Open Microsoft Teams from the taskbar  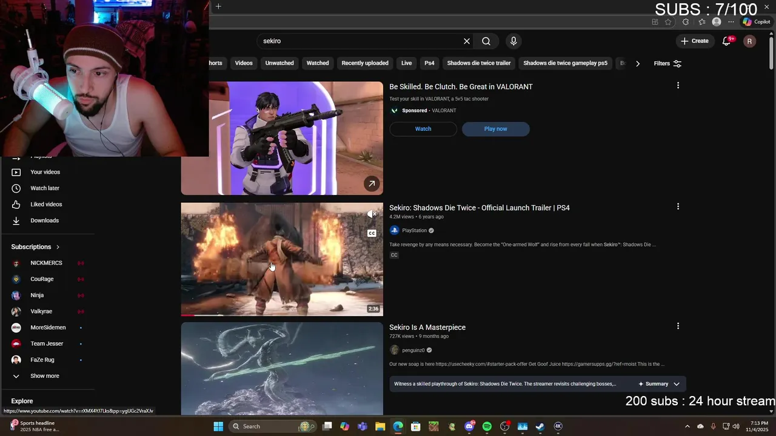click(363, 426)
